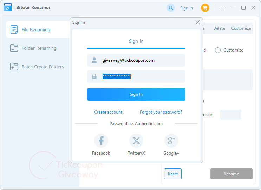
Task: Click the Folder Renaming folder icon
Action: click(x=14, y=48)
